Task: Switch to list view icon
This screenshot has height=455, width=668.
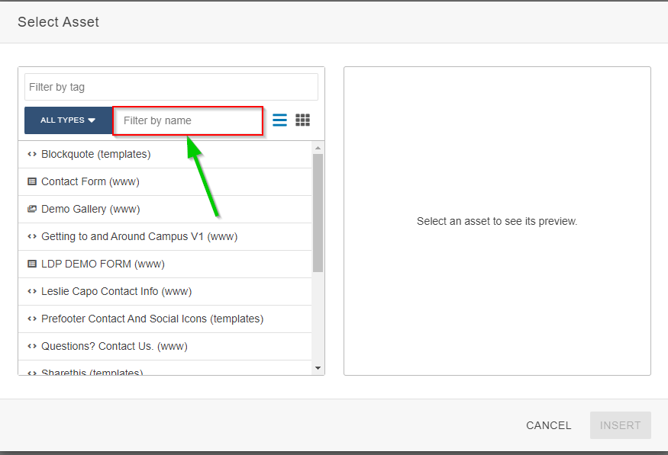Action: click(x=280, y=120)
